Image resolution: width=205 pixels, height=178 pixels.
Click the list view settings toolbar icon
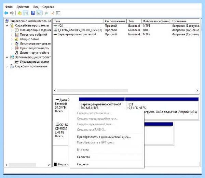point(58,13)
